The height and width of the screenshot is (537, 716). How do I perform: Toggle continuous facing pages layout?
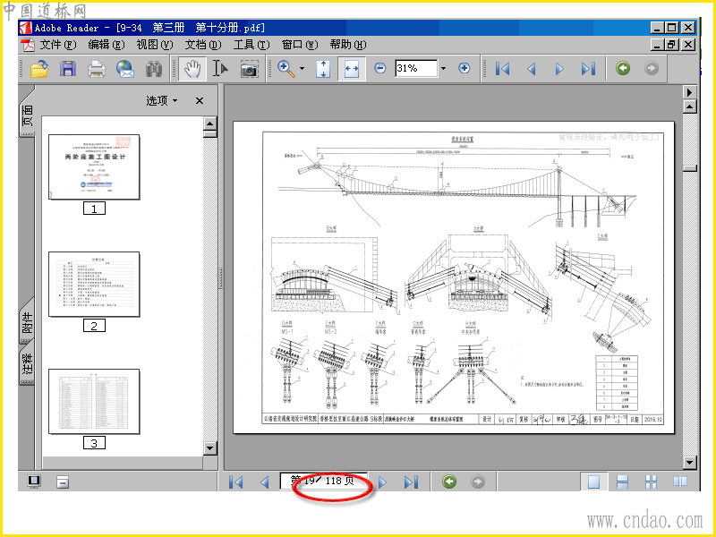651,482
